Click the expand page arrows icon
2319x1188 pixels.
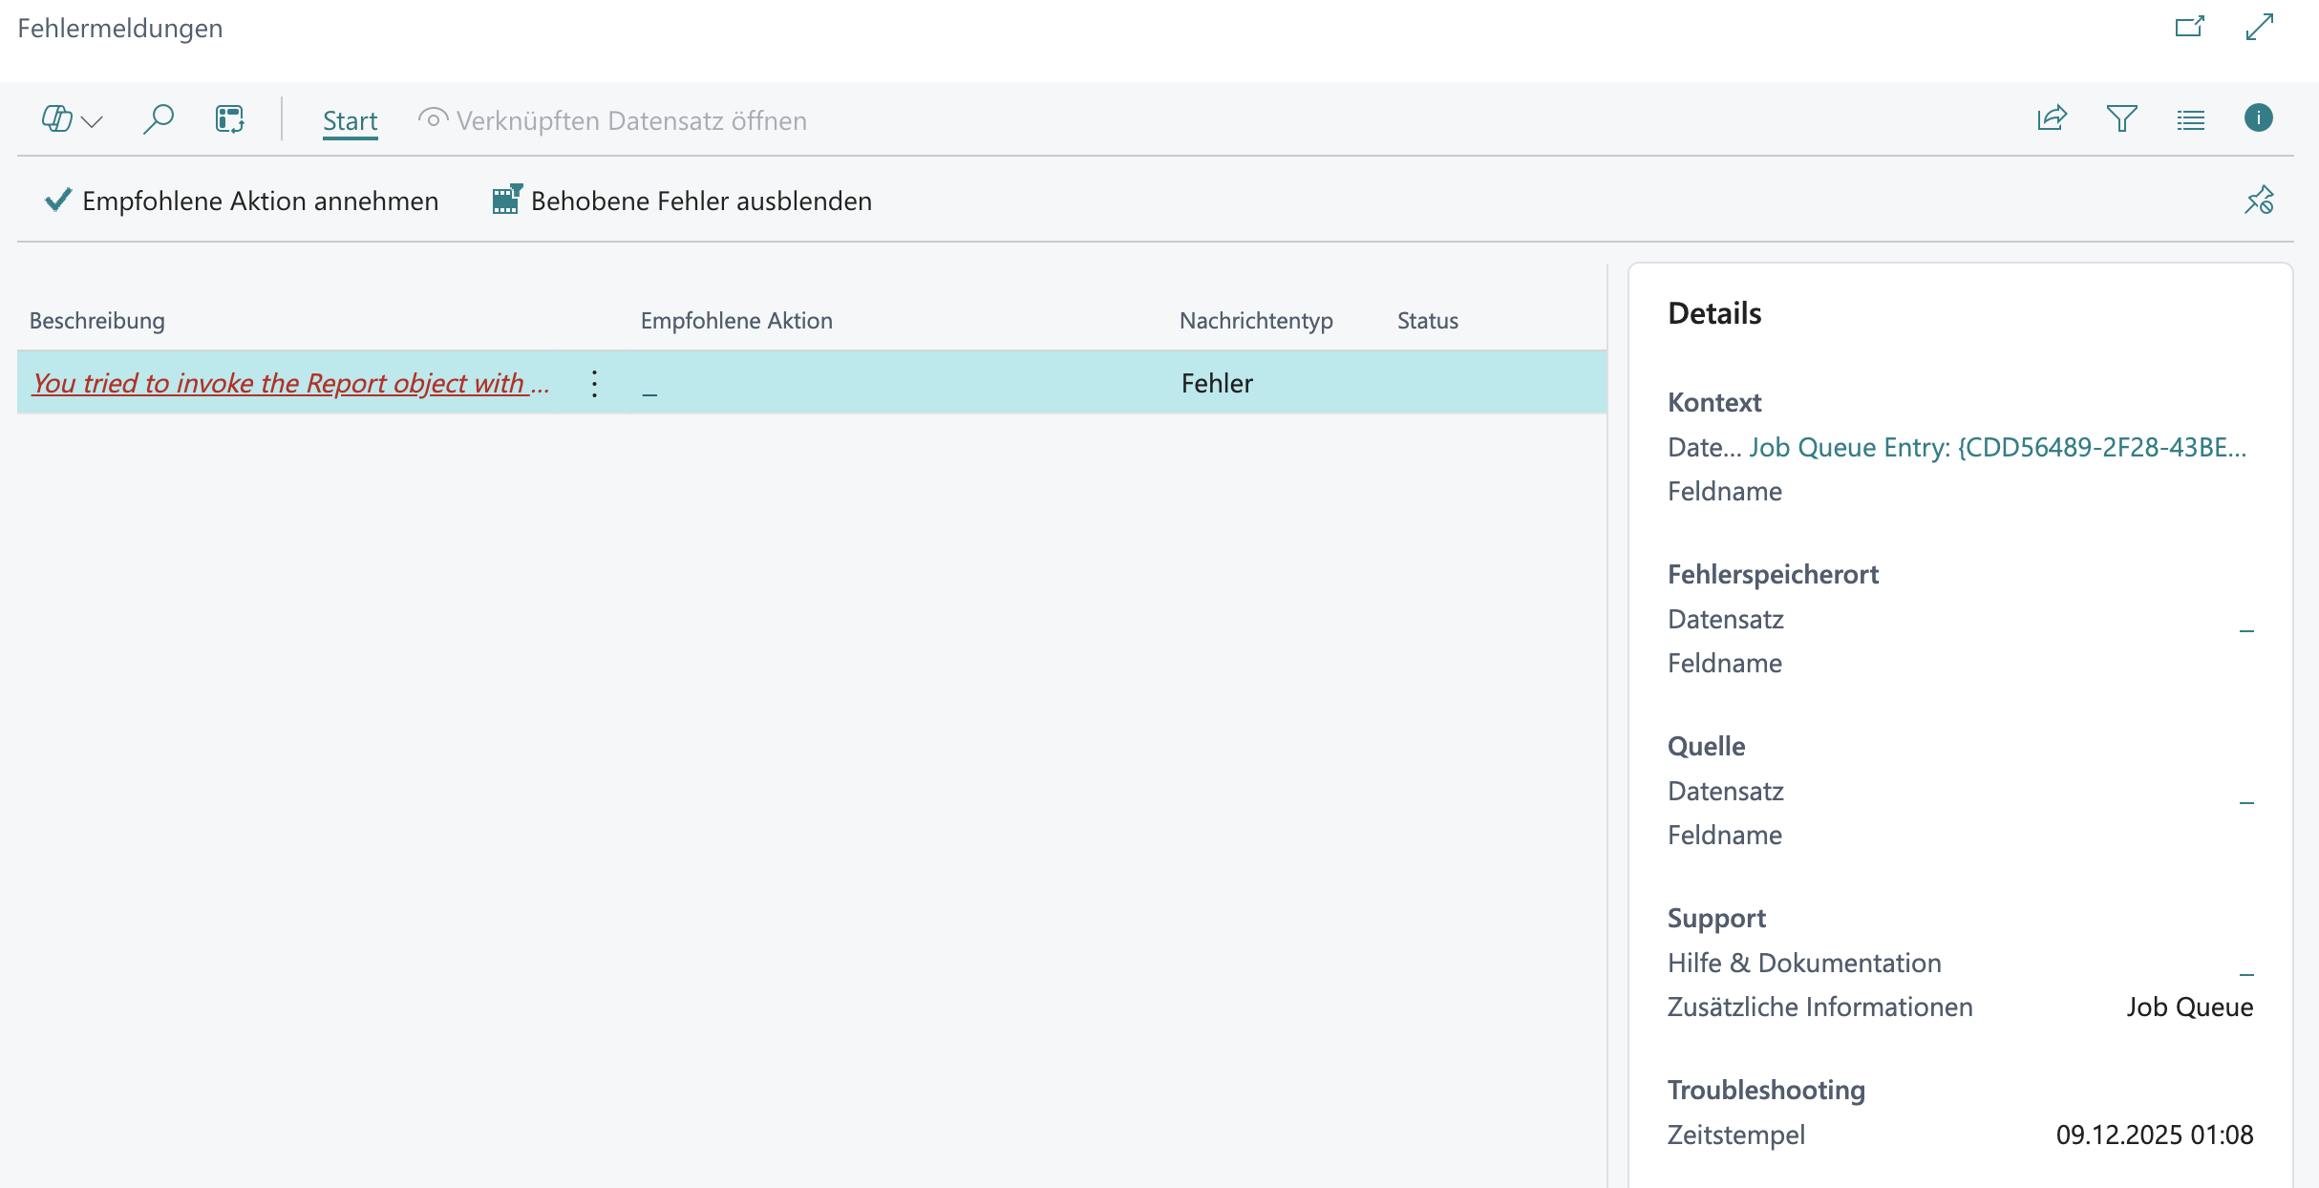click(x=2260, y=27)
